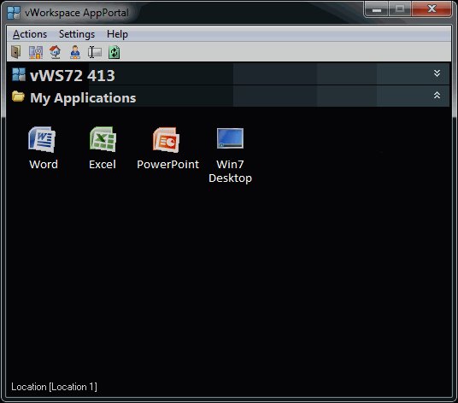Viewport: 458px width, 403px height.
Task: Click the vWS72 413 farm logo icon
Action: 19,74
